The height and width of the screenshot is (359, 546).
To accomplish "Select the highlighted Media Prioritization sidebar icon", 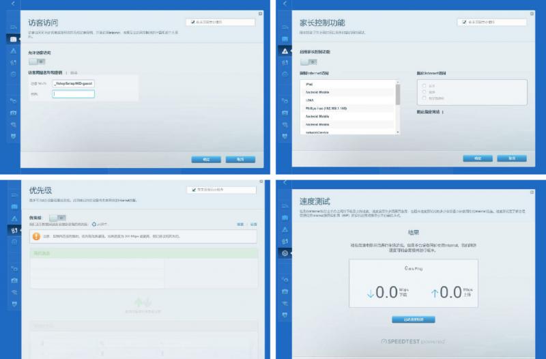I will 14,230.
